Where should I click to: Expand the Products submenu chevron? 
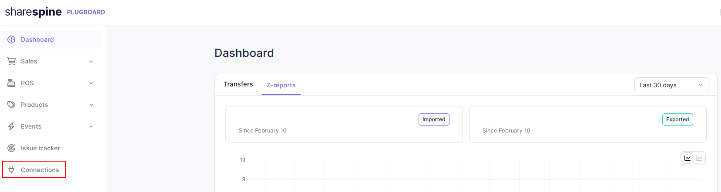click(x=91, y=105)
